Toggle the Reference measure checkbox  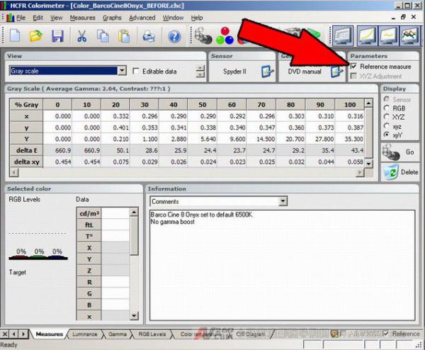click(x=354, y=67)
